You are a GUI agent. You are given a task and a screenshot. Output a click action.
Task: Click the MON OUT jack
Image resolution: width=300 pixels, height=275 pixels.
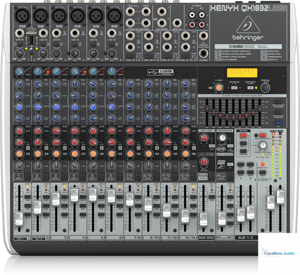(177, 23)
